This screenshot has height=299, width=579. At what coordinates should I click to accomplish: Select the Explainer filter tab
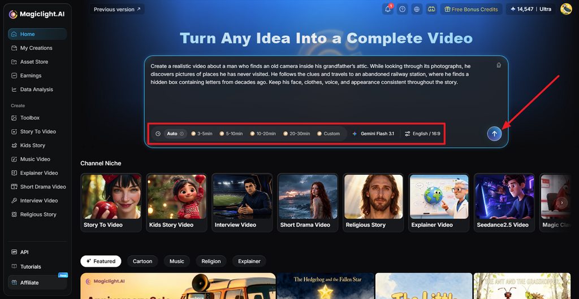pos(249,261)
